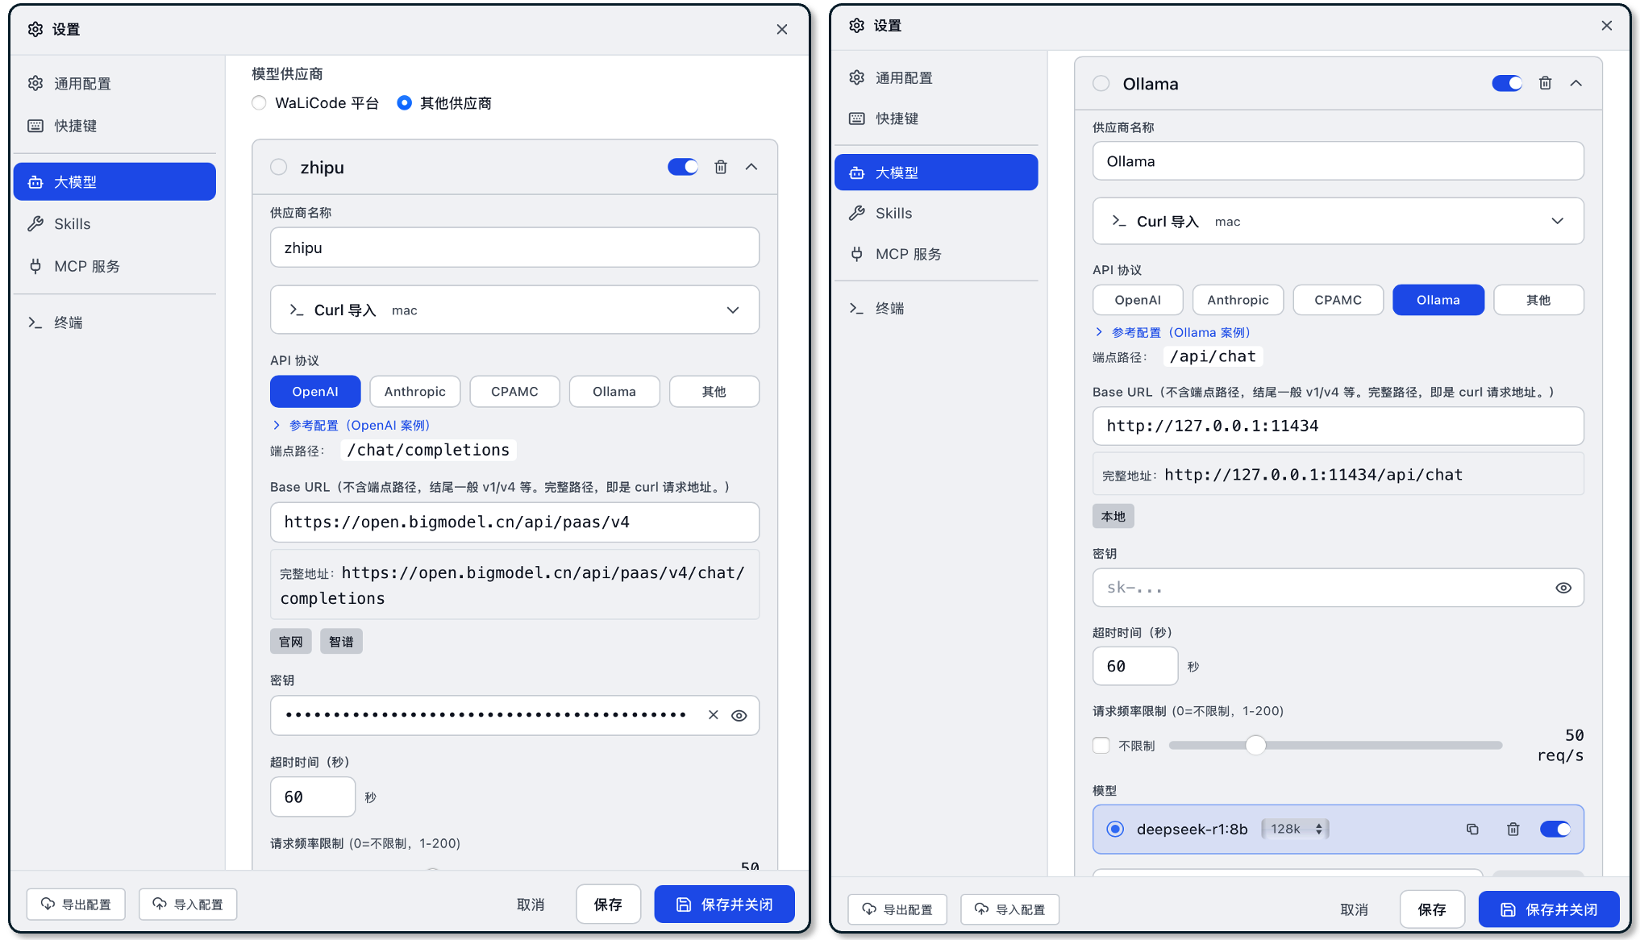Choose Ollama protocol in zhipu panel
1640x940 pixels.
pyautogui.click(x=614, y=392)
